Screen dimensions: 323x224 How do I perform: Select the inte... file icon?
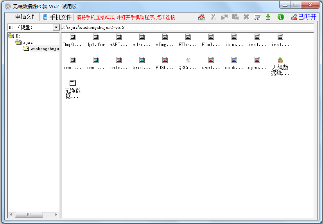tap(118, 63)
